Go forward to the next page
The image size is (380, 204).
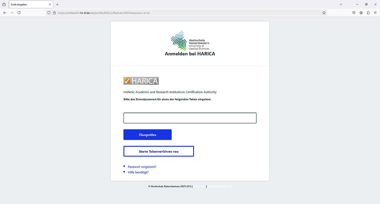coord(12,13)
